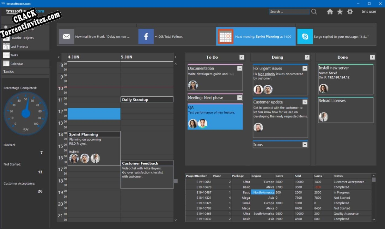
Task: Click the magnifier search icon
Action: point(314,12)
